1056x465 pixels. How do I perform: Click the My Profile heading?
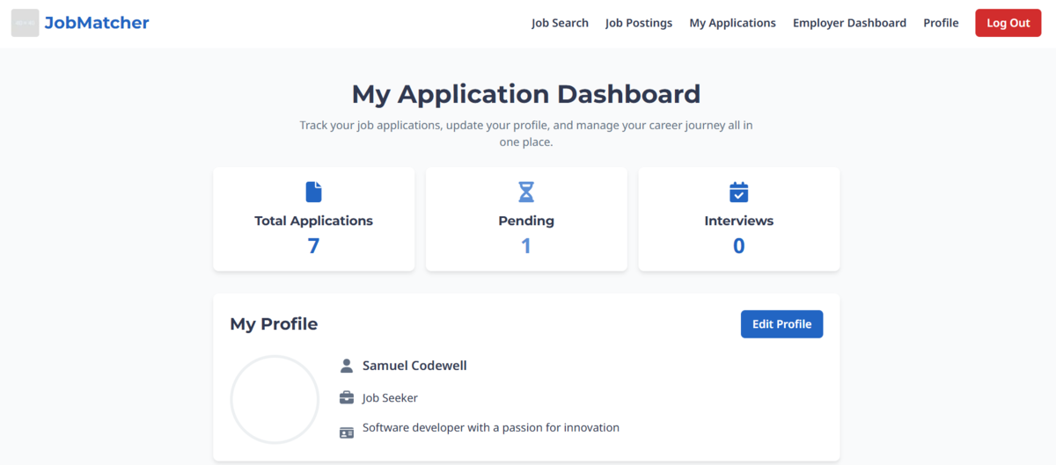[x=274, y=323]
